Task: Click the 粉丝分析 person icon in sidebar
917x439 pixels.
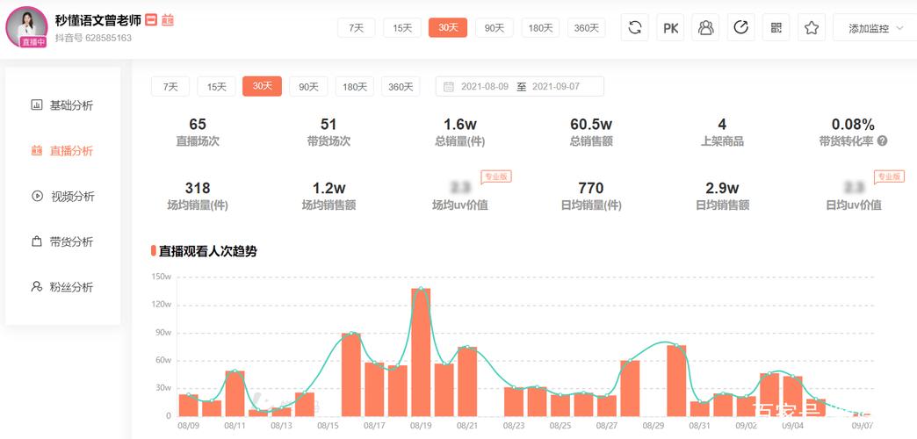Action: [x=37, y=287]
